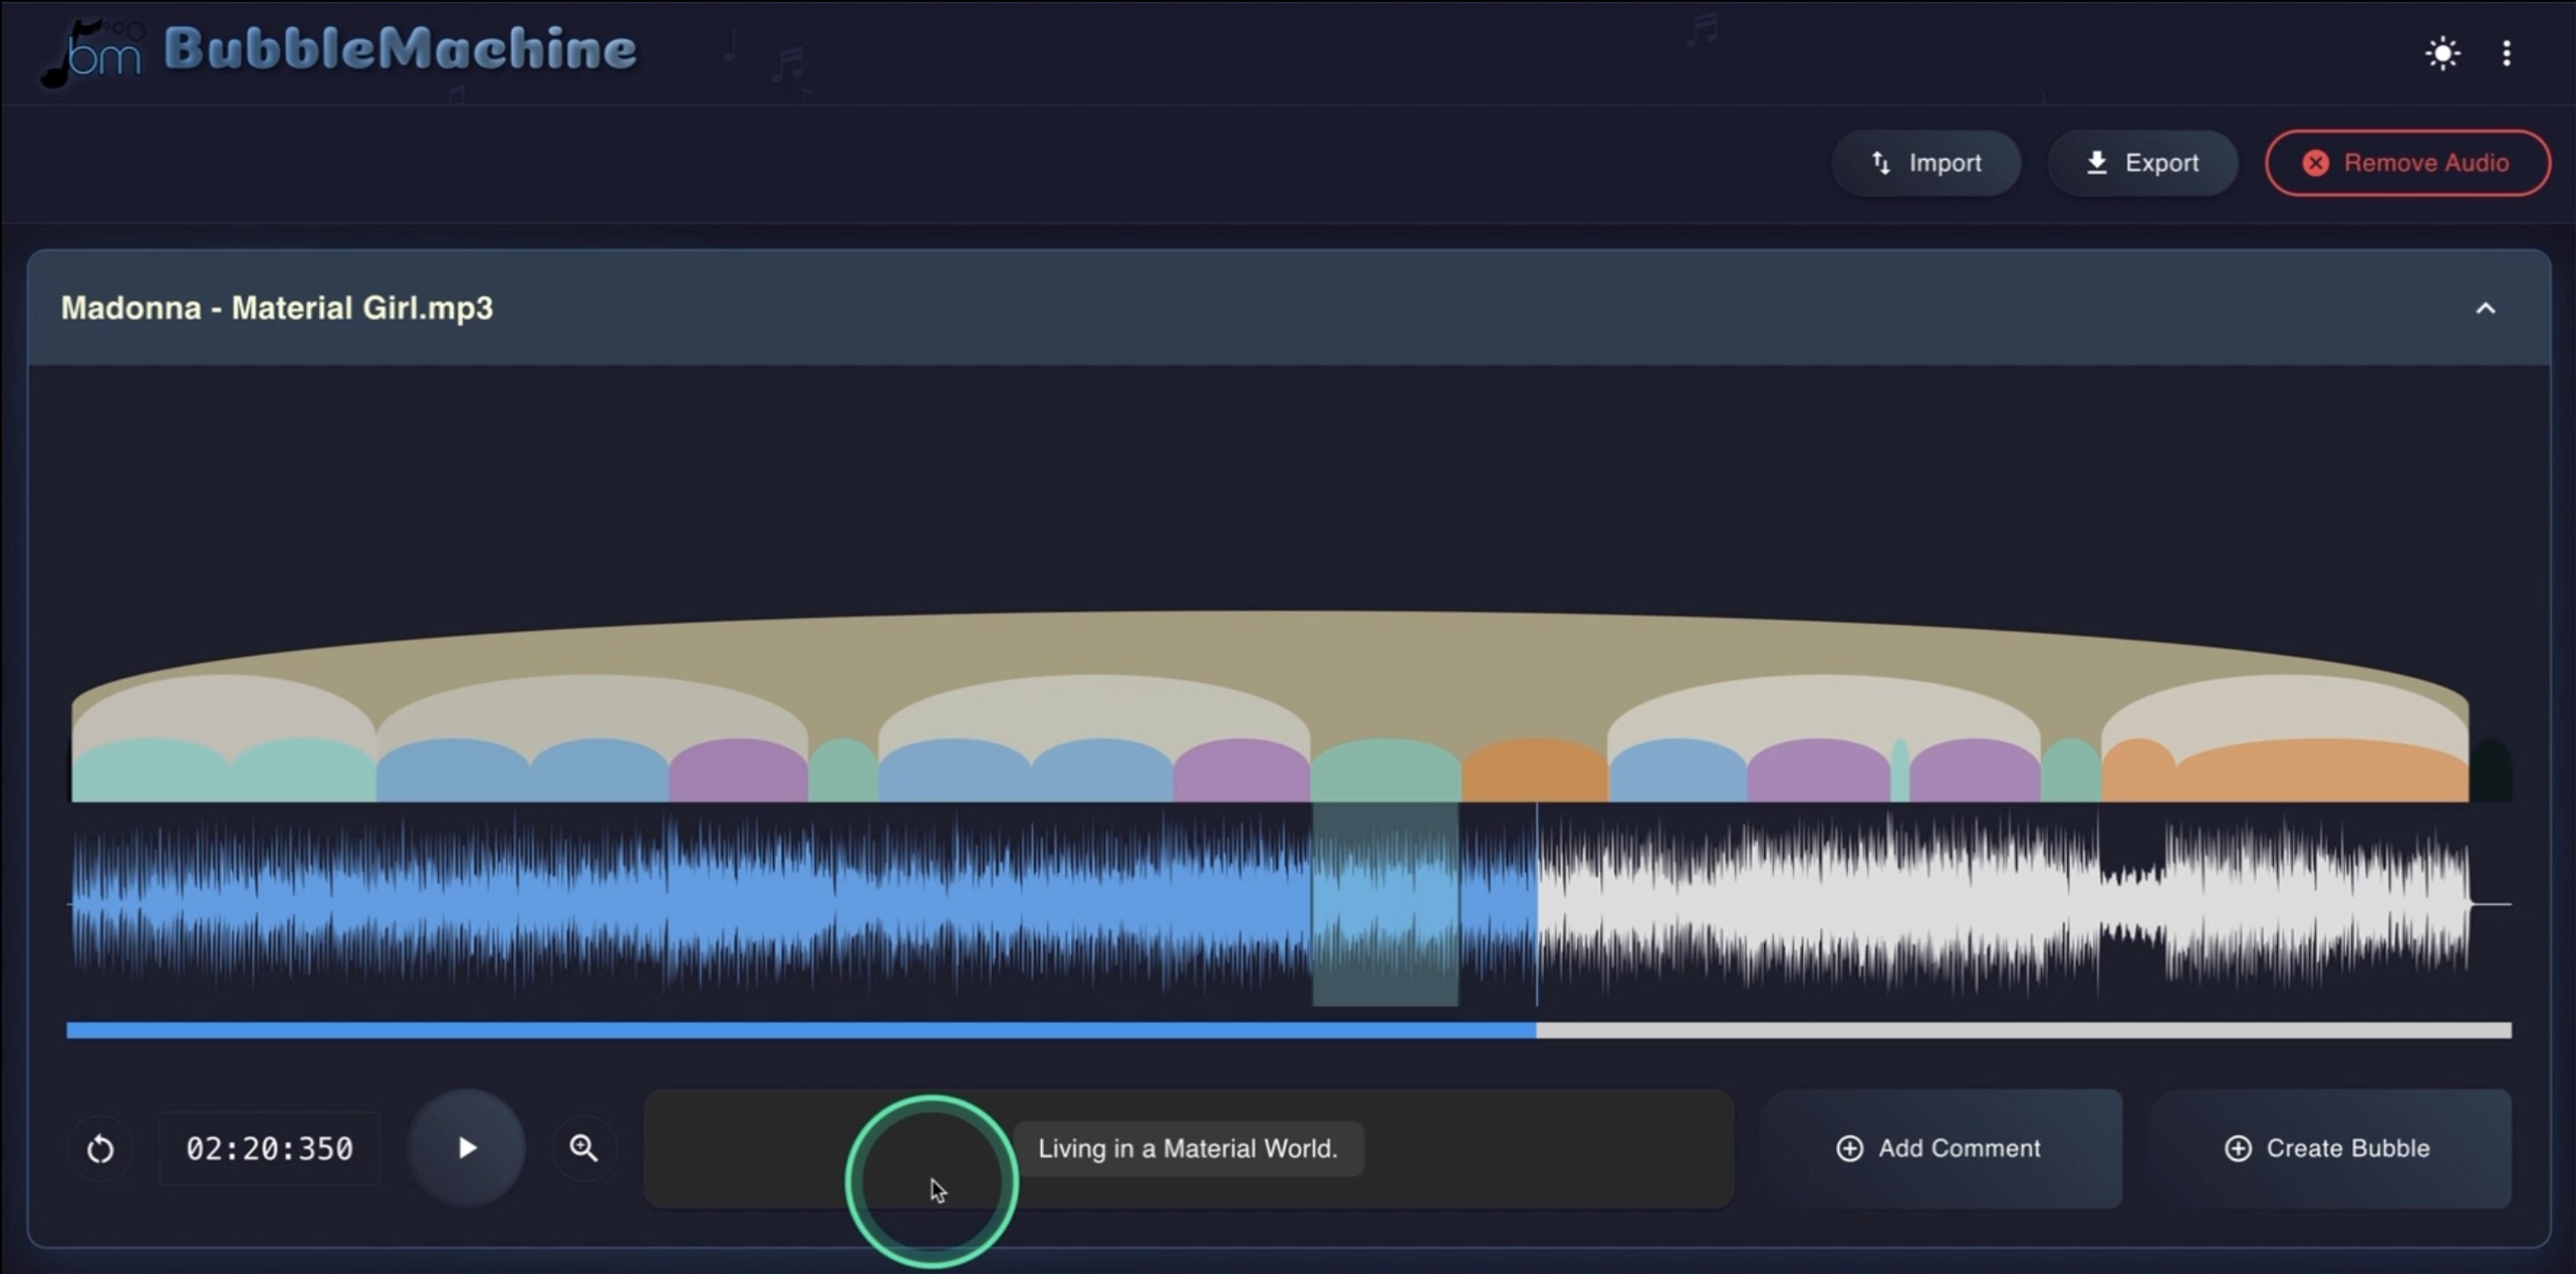
Task: Click Add Comment
Action: pos(1940,1148)
